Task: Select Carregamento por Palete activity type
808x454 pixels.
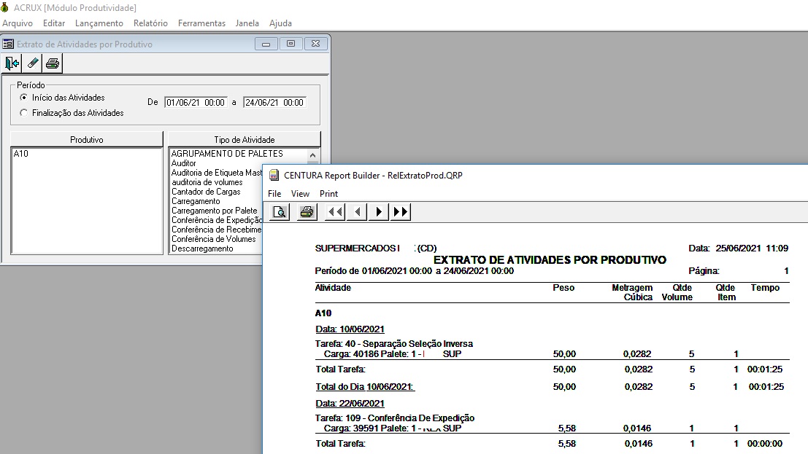Action: point(215,211)
